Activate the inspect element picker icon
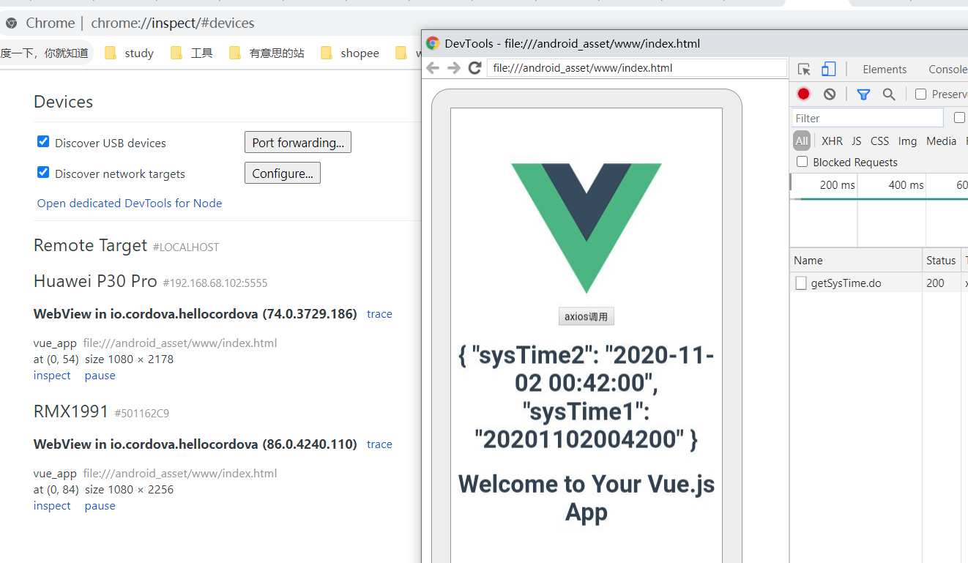This screenshot has height=563, width=968. click(804, 70)
